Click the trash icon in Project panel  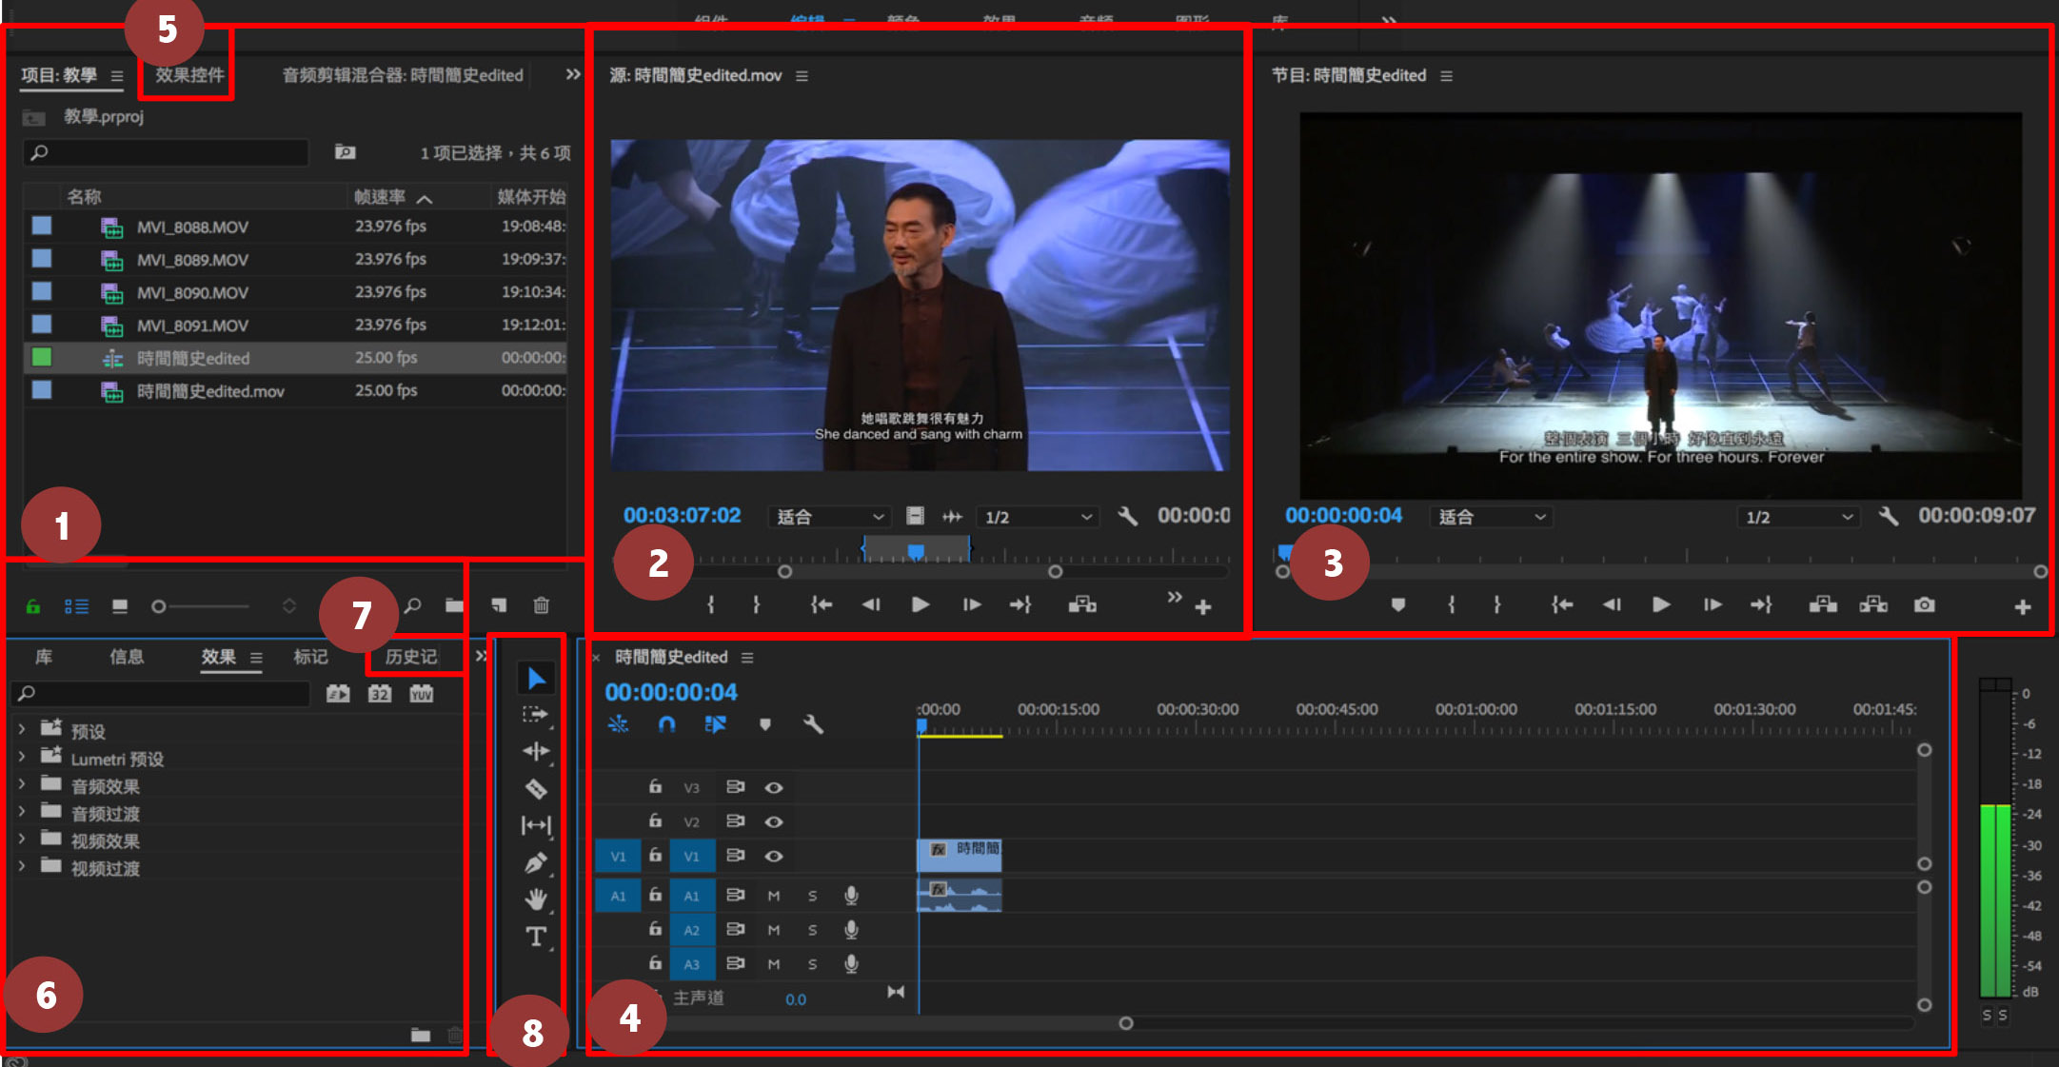pyautogui.click(x=541, y=605)
